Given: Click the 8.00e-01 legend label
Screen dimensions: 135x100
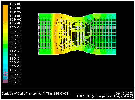Looking at the screenshot, I should (x=15, y=39).
